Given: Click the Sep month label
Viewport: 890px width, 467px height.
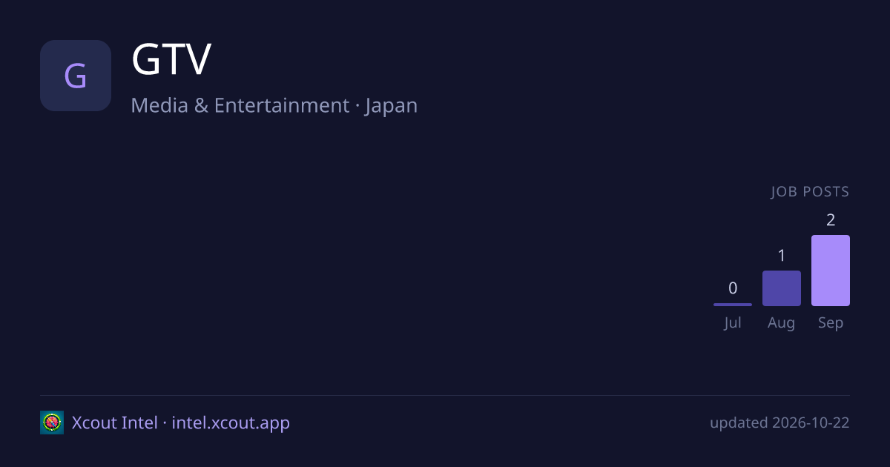Looking at the screenshot, I should pyautogui.click(x=831, y=323).
